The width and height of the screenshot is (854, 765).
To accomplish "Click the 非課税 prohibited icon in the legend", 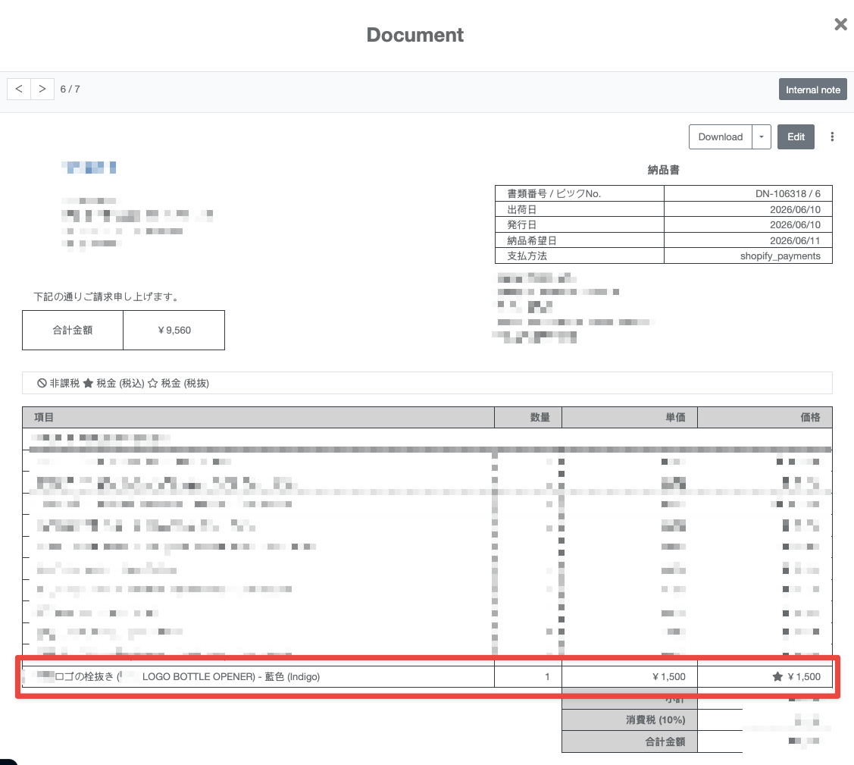I will coord(42,383).
